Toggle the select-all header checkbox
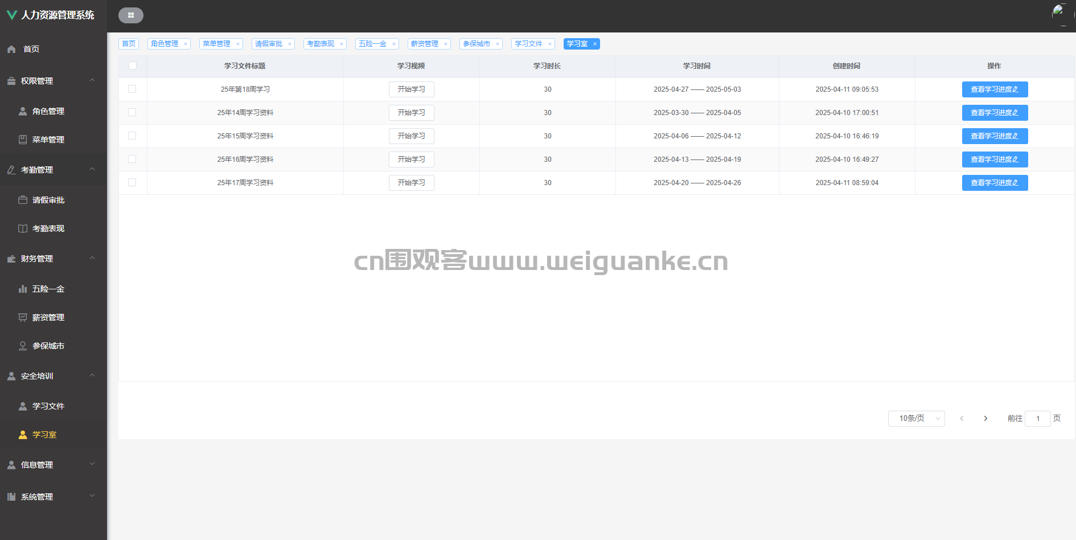The height and width of the screenshot is (540, 1076). pyautogui.click(x=133, y=66)
